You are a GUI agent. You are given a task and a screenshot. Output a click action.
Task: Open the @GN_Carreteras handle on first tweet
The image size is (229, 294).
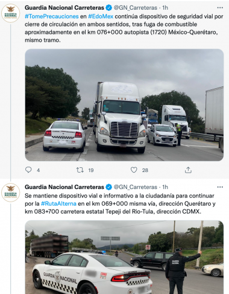pyautogui.click(x=136, y=8)
